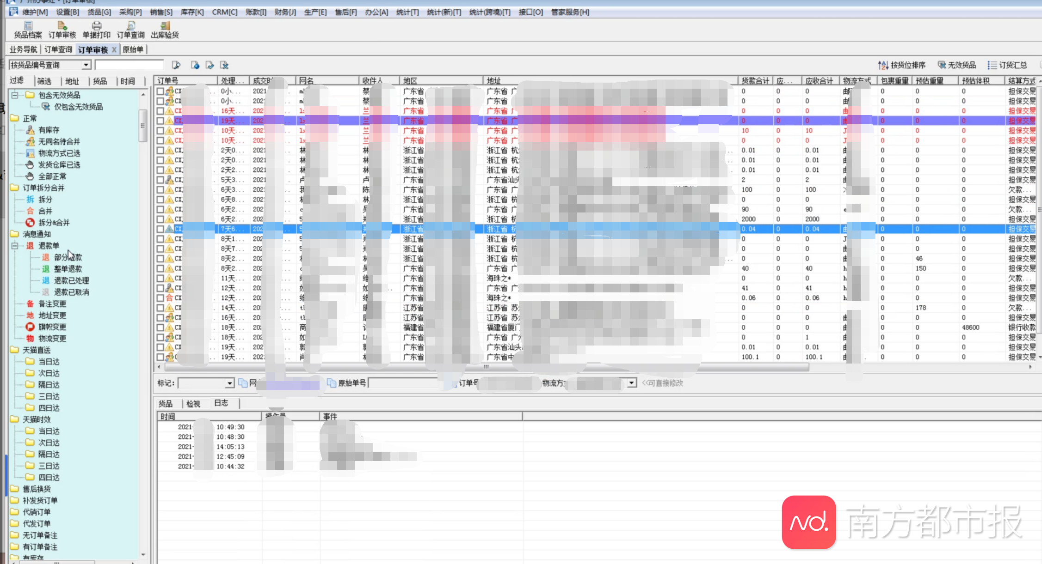The height and width of the screenshot is (564, 1042).
Task: Click the 原始单号 input field
Action: pyautogui.click(x=405, y=383)
